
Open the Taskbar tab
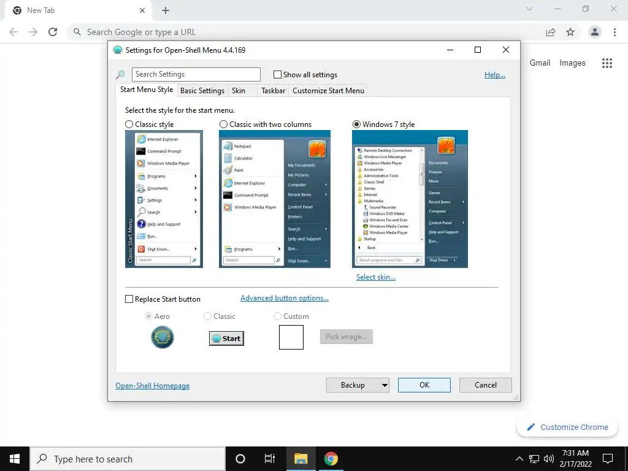pyautogui.click(x=273, y=91)
